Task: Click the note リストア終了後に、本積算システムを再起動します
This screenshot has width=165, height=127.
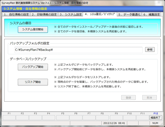Action: point(88,86)
